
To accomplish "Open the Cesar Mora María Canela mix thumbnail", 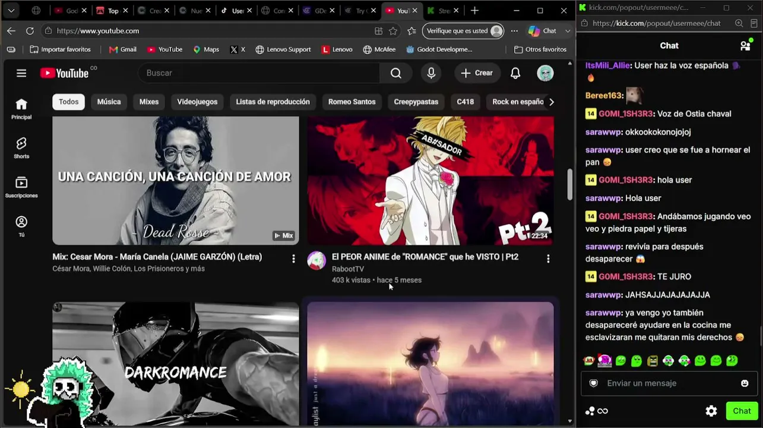I will pyautogui.click(x=176, y=181).
